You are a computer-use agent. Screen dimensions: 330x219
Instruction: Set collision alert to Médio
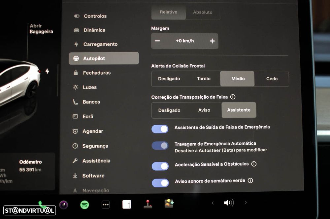(x=237, y=79)
